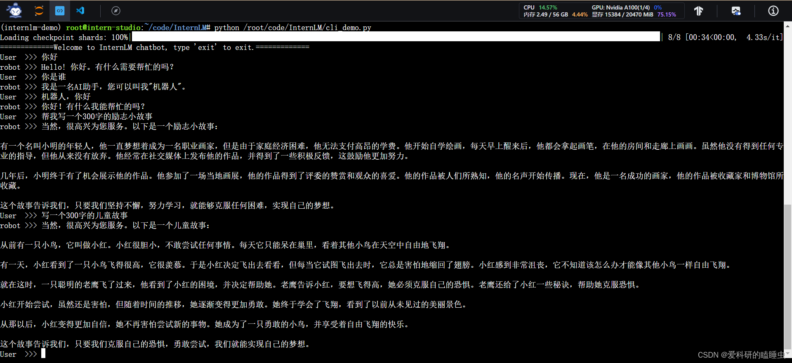Select the blue Terminal code icon
This screenshot has width=792, height=363.
pyautogui.click(x=60, y=11)
